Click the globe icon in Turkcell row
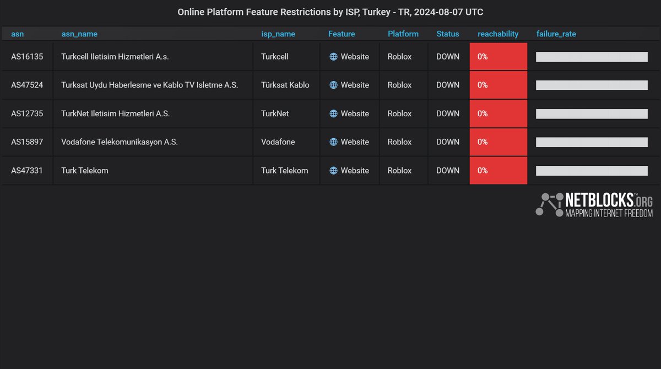This screenshot has width=661, height=369. (333, 57)
